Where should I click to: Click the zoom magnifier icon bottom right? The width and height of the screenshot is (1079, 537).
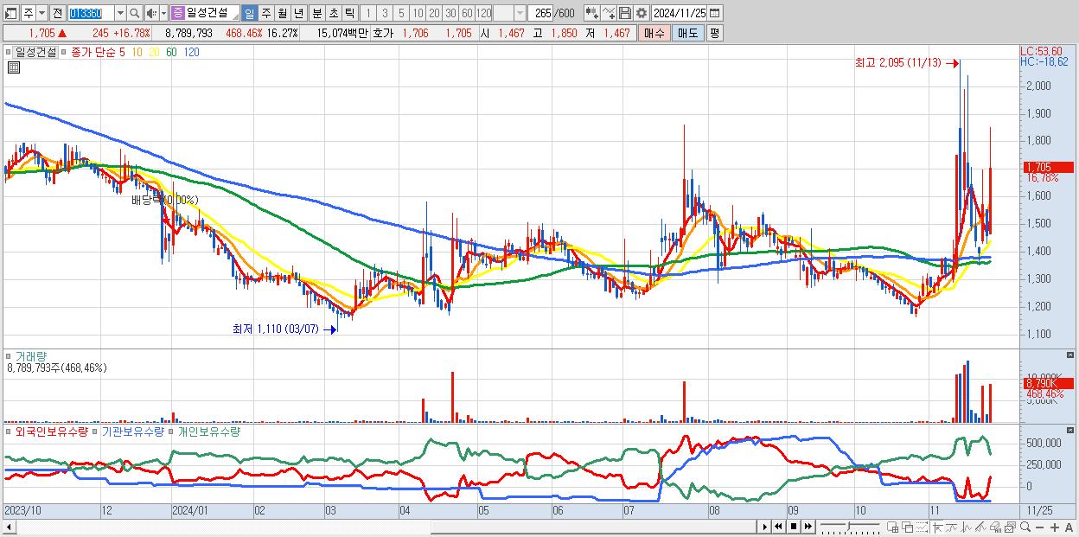coord(1025,527)
